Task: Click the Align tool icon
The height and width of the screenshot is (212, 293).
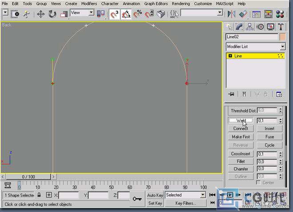Action: pyautogui.click(x=243, y=14)
